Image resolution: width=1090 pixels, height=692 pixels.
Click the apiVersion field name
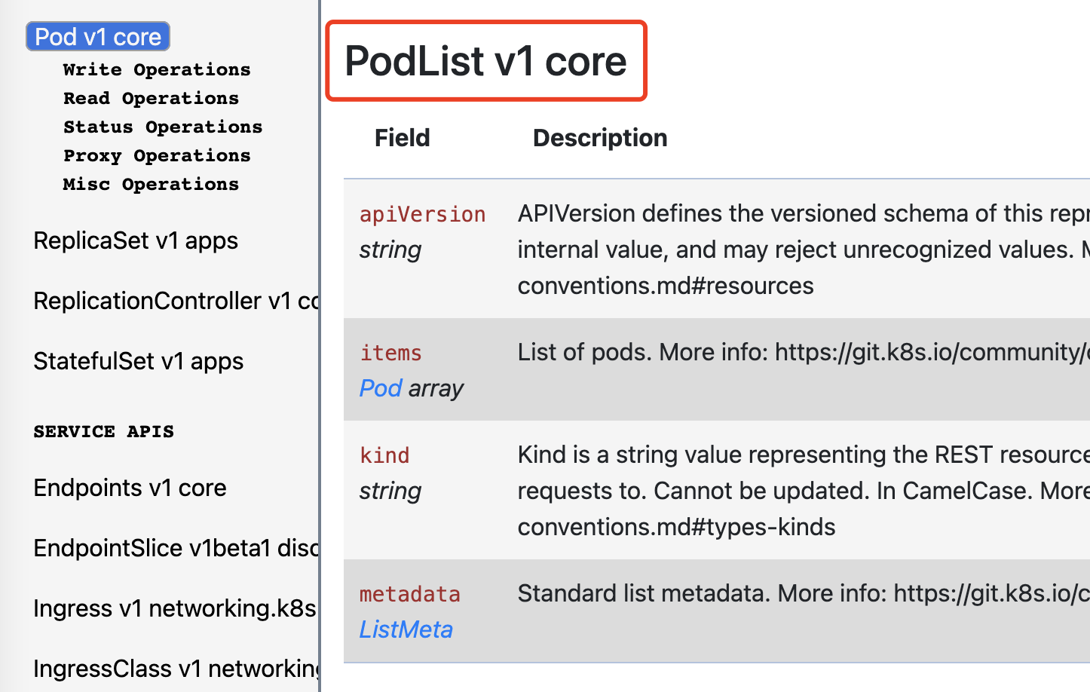[422, 214]
